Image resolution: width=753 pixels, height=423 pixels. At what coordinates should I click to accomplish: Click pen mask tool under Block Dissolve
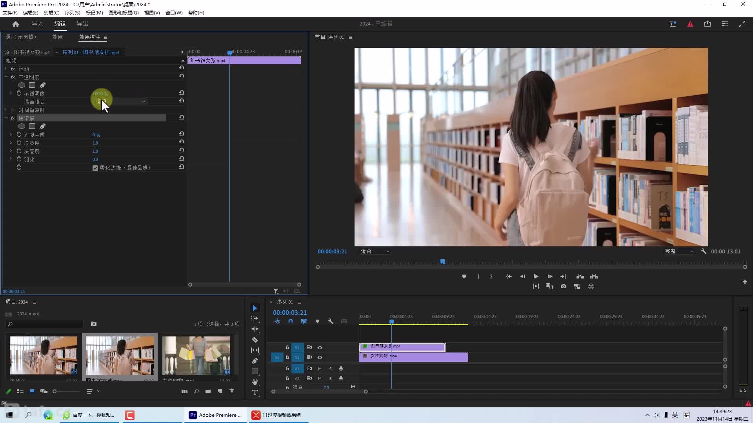coord(43,126)
